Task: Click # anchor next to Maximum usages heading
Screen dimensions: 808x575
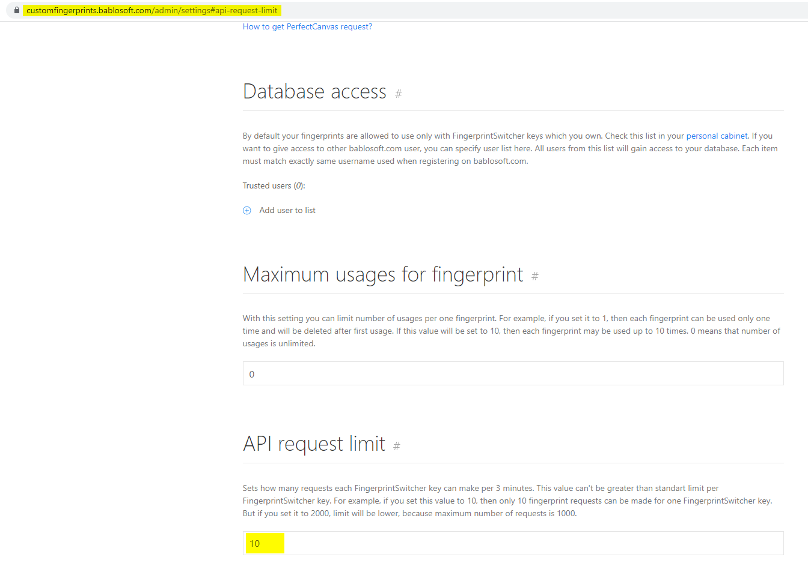Action: click(x=534, y=276)
